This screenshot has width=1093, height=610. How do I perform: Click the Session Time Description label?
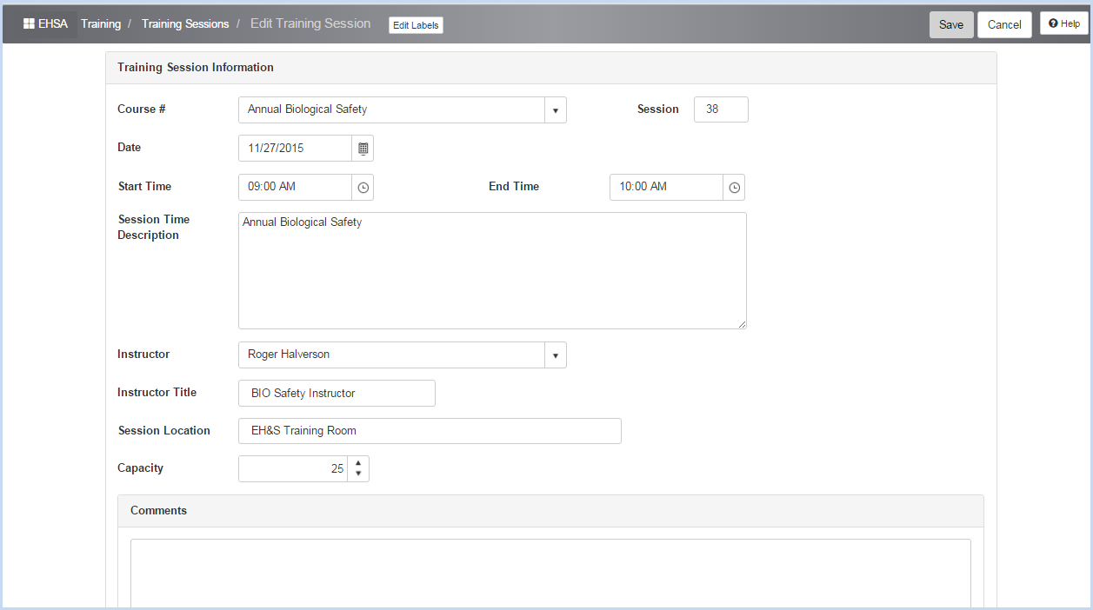coord(154,228)
